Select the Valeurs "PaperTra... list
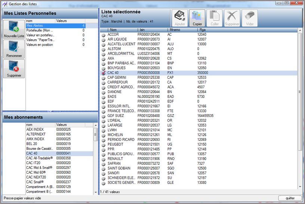305x204 pixels. point(56,40)
